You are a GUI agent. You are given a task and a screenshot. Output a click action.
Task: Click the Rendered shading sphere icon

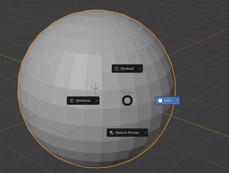(116, 69)
